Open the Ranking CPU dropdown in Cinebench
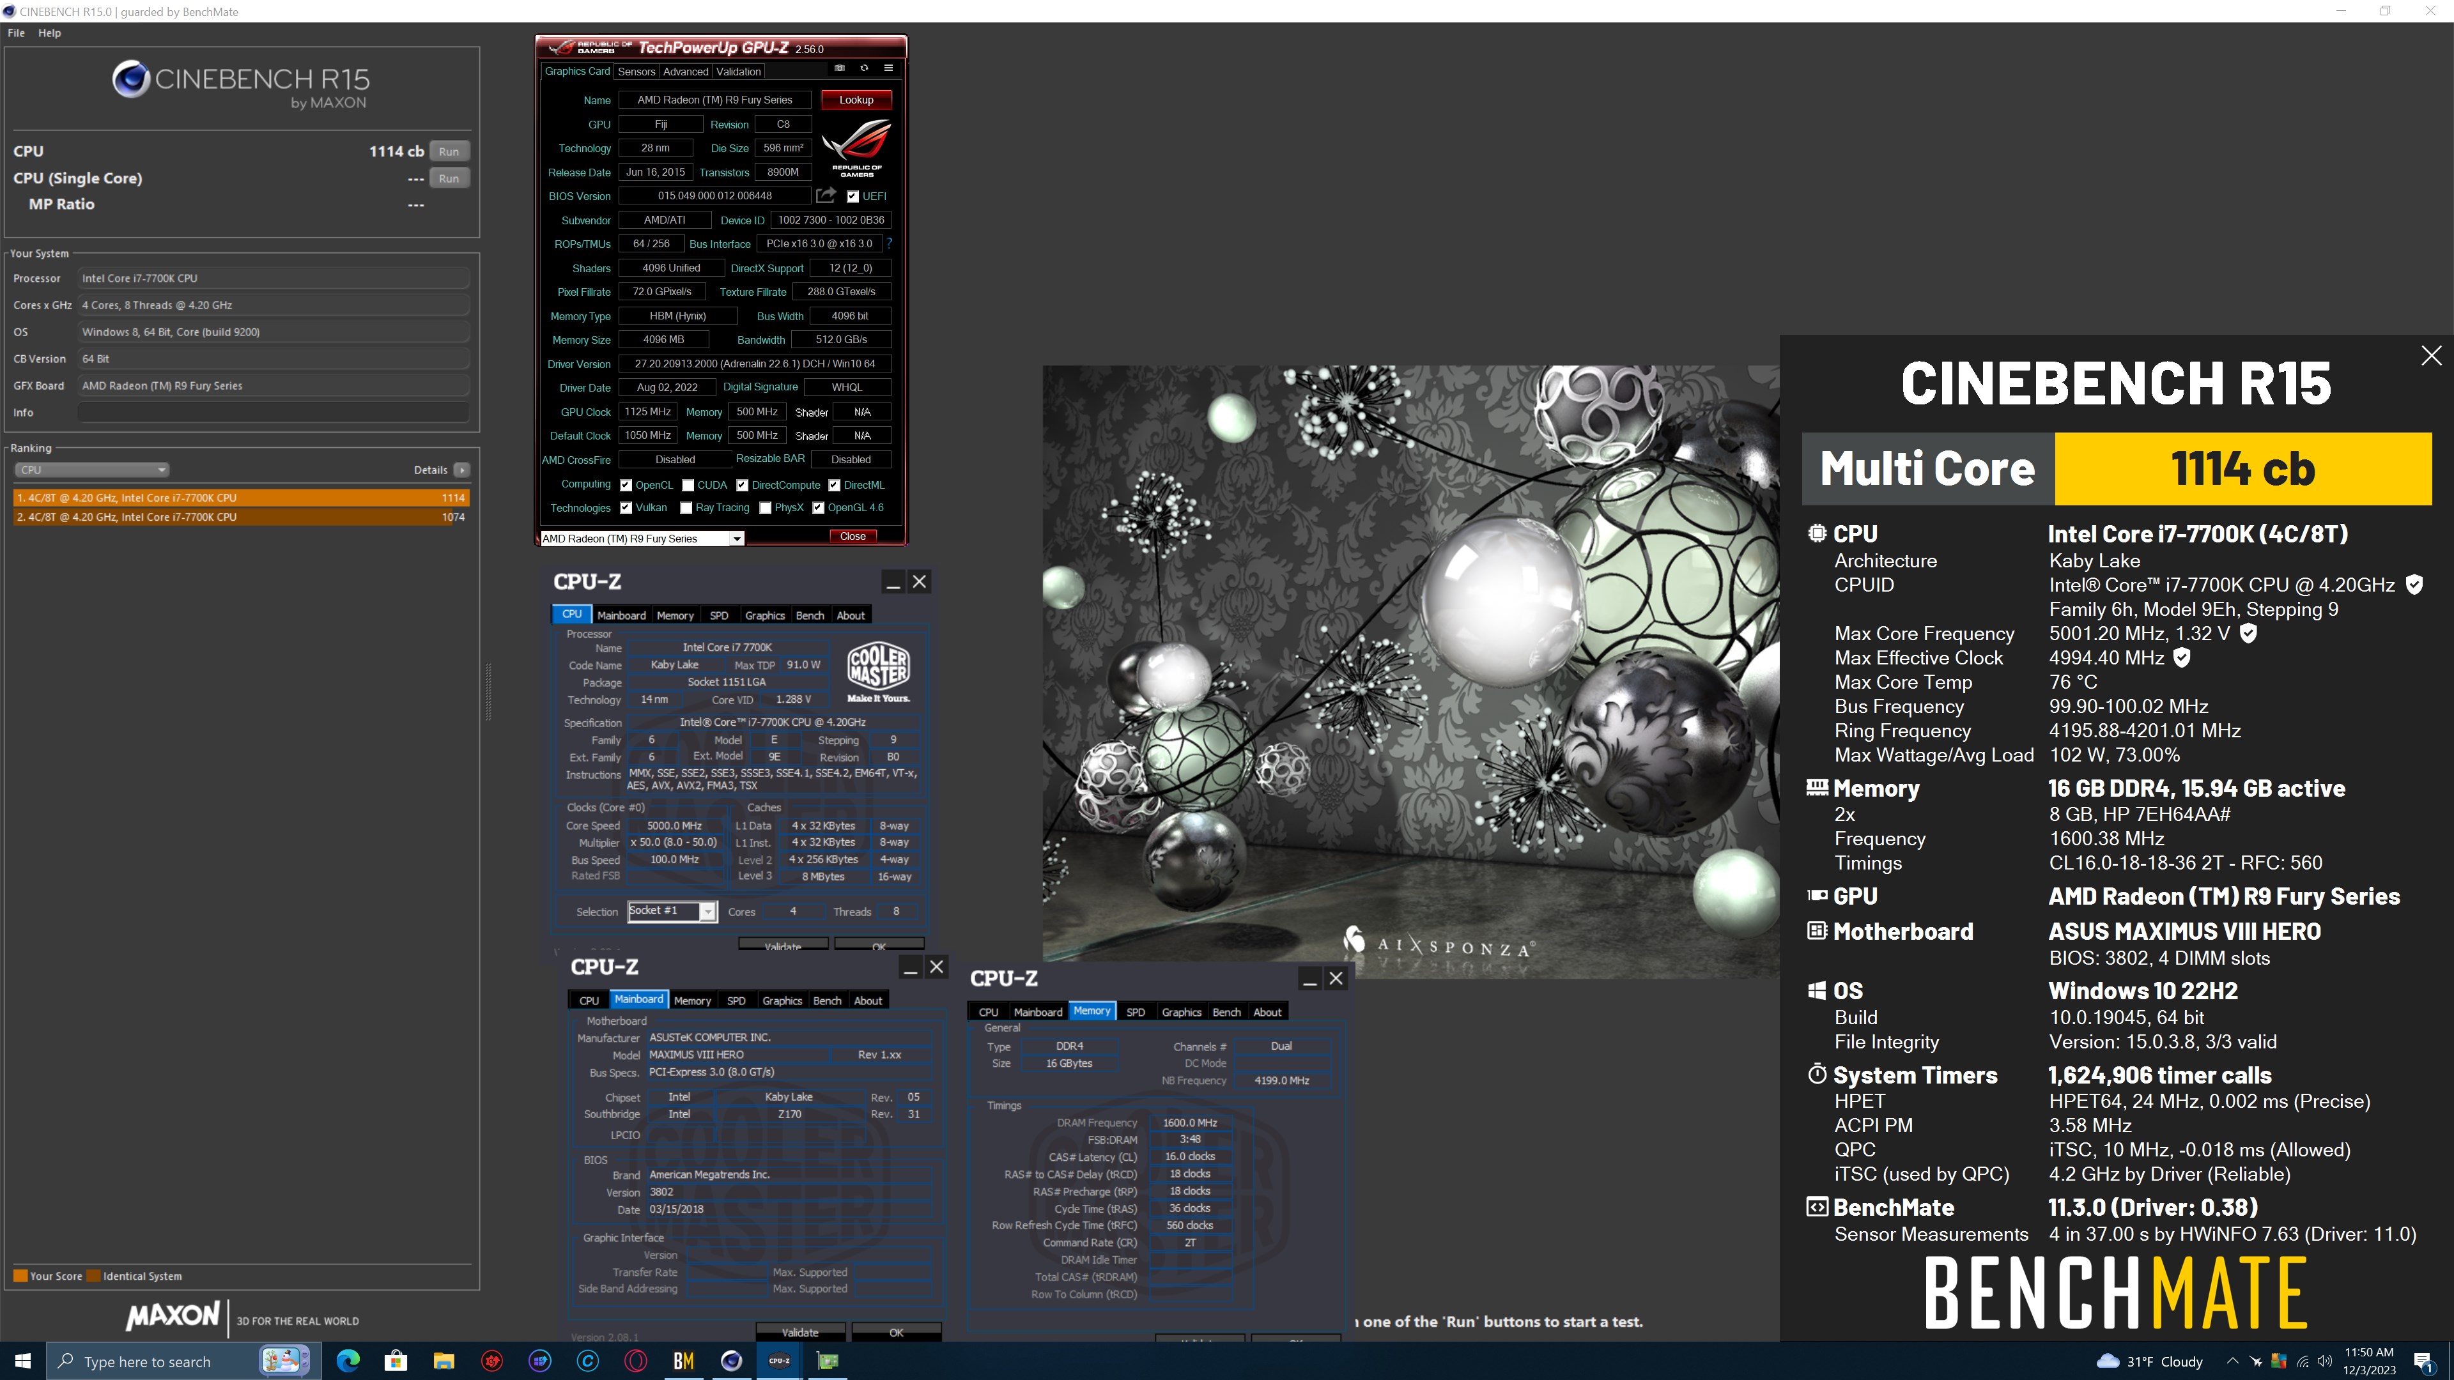The height and width of the screenshot is (1380, 2454). coord(93,470)
